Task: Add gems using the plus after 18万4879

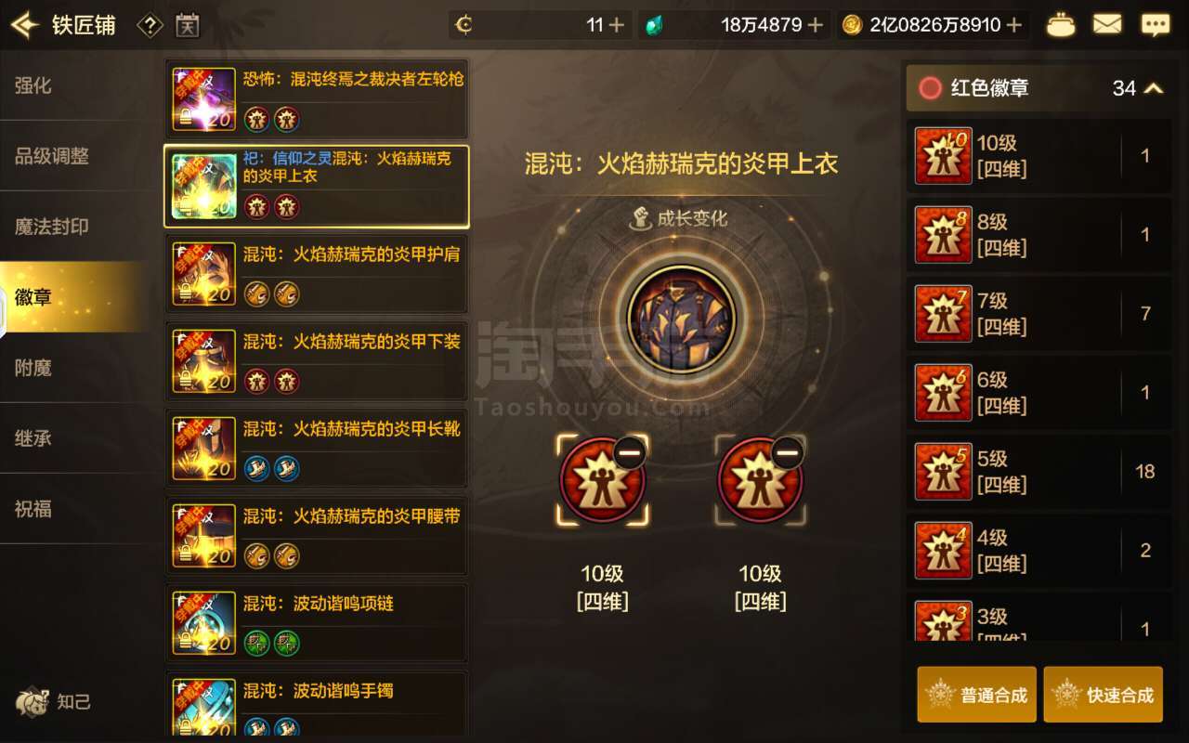Action: [x=816, y=25]
